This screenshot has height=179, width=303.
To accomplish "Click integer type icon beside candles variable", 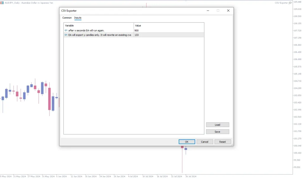I will 66,35.
